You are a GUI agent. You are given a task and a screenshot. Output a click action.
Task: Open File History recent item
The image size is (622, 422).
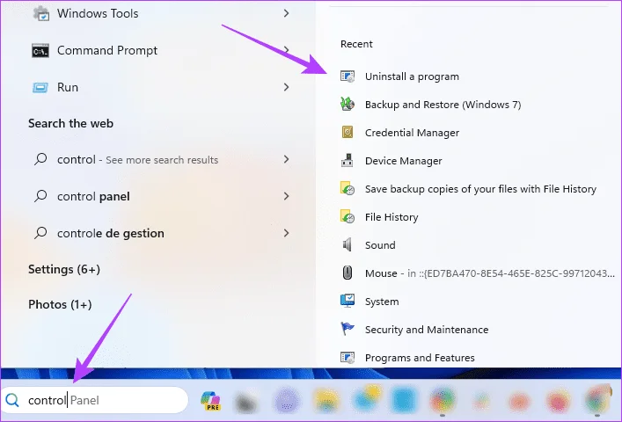click(x=391, y=217)
